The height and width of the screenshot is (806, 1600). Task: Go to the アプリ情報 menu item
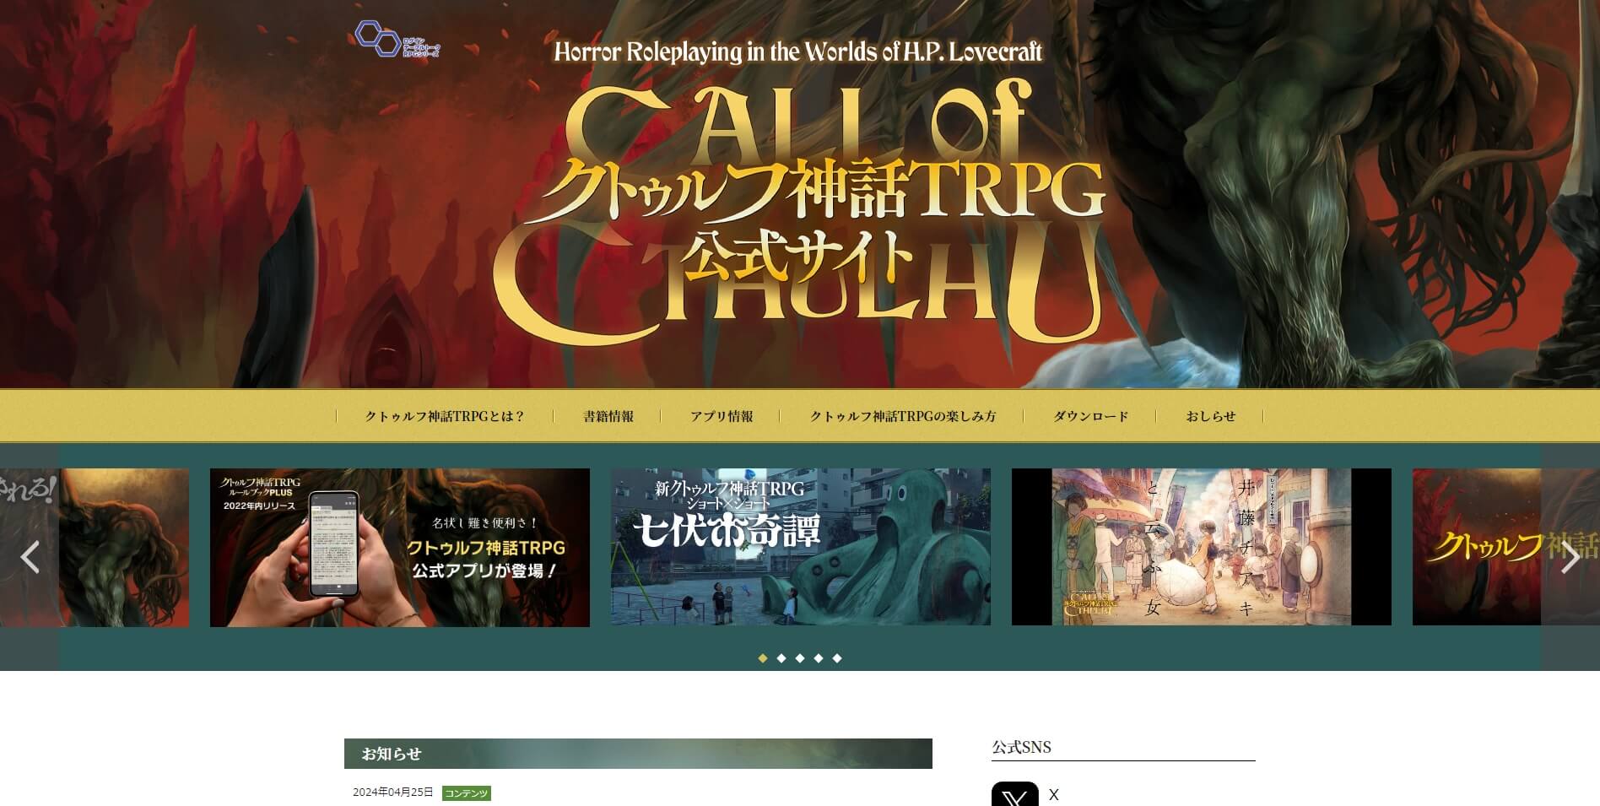point(722,416)
